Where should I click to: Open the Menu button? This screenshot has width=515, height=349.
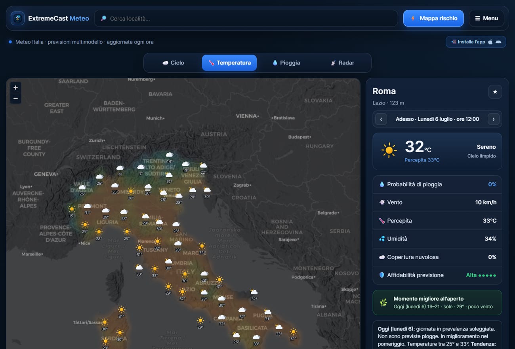pos(486,18)
